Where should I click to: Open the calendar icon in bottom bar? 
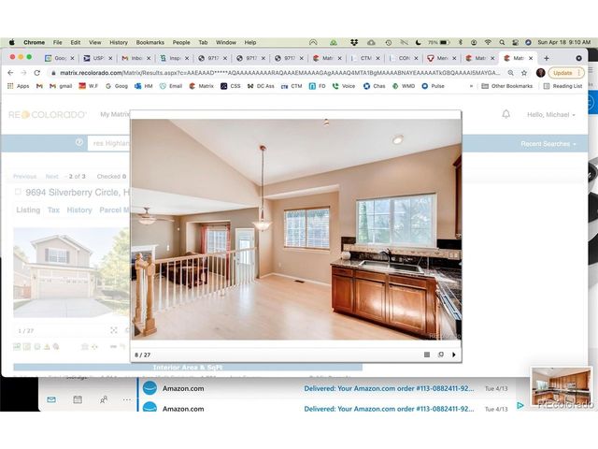(x=78, y=399)
